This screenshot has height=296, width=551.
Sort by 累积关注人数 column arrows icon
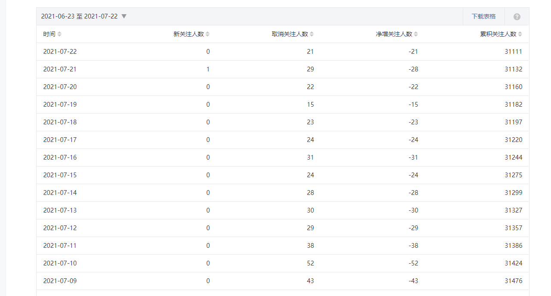coord(520,34)
